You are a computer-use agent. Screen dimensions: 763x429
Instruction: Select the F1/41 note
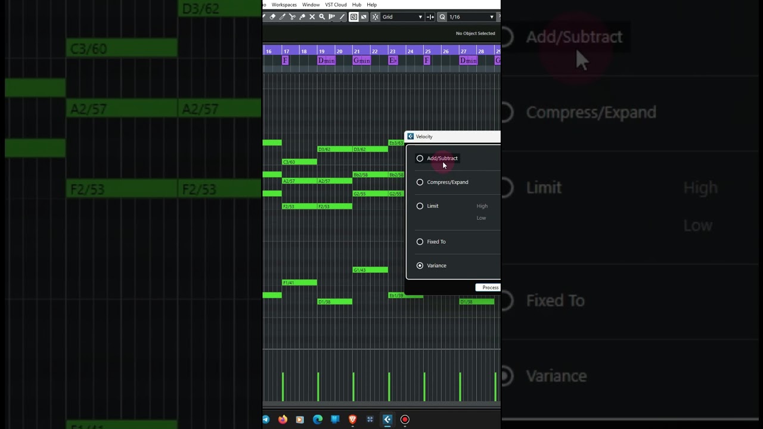tap(299, 282)
